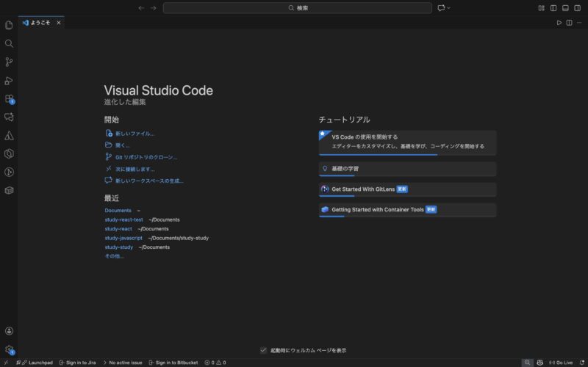Toggle the bottom panel visibility
Image resolution: width=588 pixels, height=367 pixels.
pos(566,8)
